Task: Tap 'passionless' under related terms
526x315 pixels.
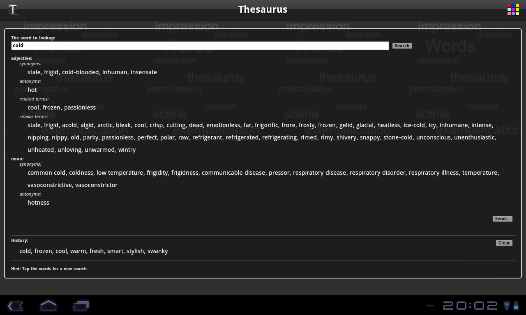Action: tap(80, 107)
